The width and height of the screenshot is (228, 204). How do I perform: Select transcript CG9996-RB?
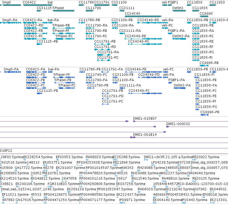(209, 63)
